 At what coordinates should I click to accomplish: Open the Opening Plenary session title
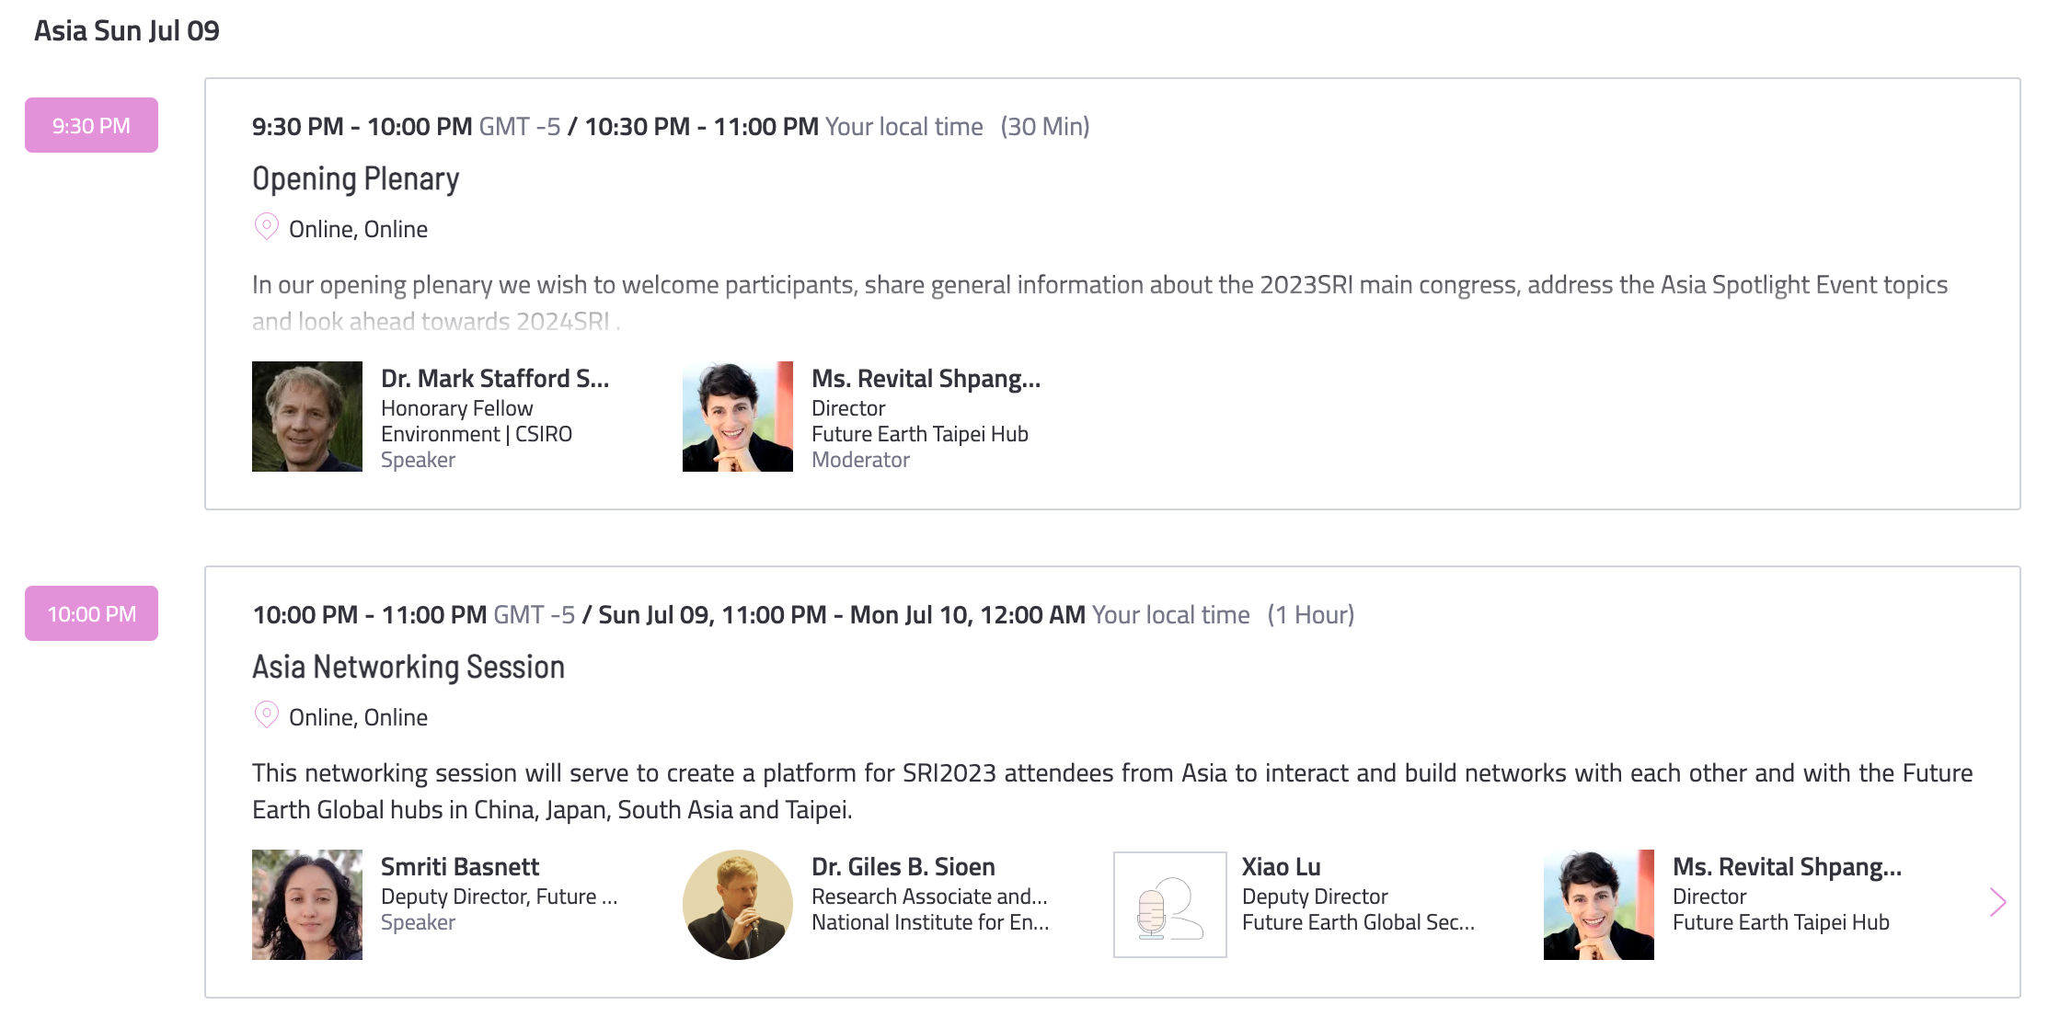click(x=355, y=178)
